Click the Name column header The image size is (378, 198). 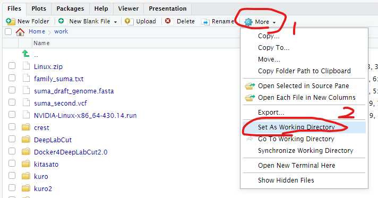tap(41, 43)
